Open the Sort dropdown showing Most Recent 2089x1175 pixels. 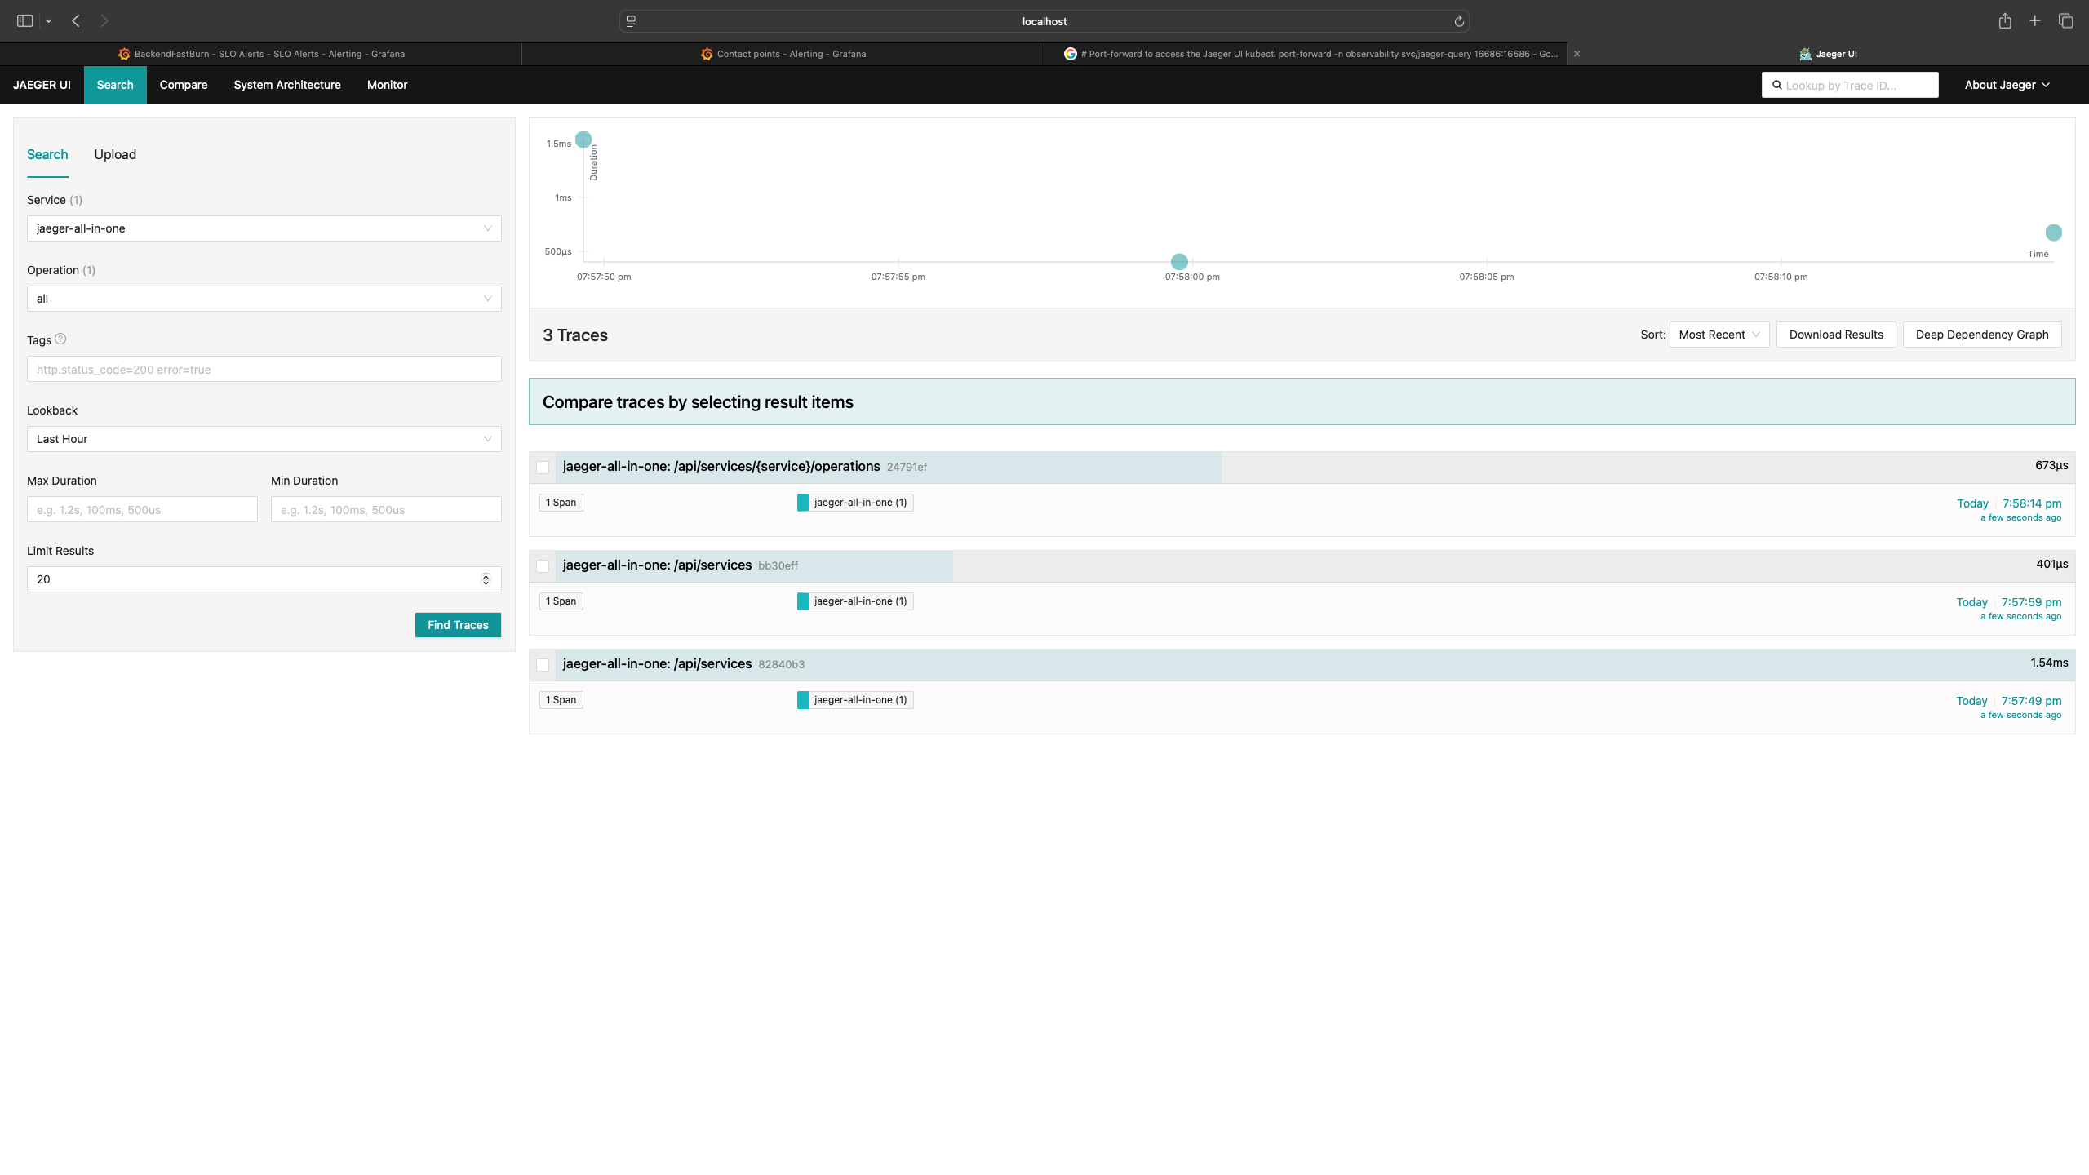tap(1719, 335)
